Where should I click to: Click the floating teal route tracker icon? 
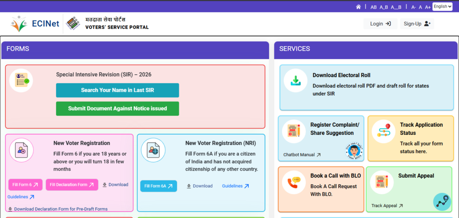[x=442, y=202]
